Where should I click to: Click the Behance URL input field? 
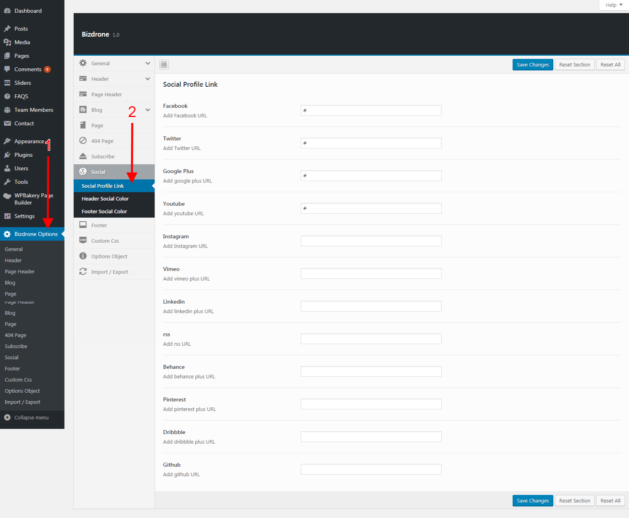point(371,371)
